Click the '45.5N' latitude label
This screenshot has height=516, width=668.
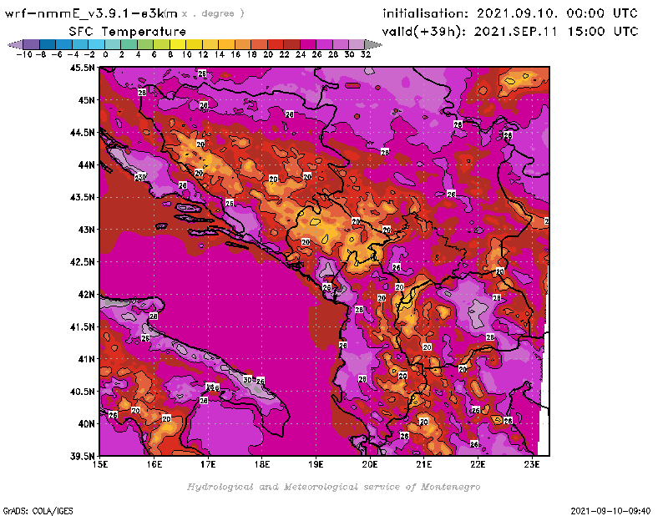pyautogui.click(x=82, y=68)
